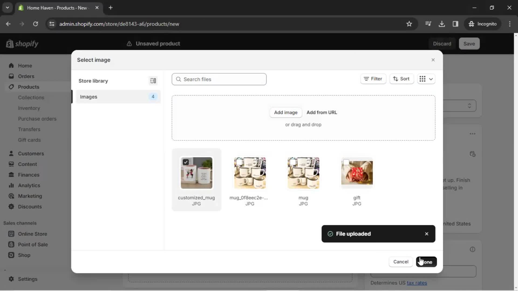Expand the Filter panel options
The height and width of the screenshot is (291, 518).
373,79
